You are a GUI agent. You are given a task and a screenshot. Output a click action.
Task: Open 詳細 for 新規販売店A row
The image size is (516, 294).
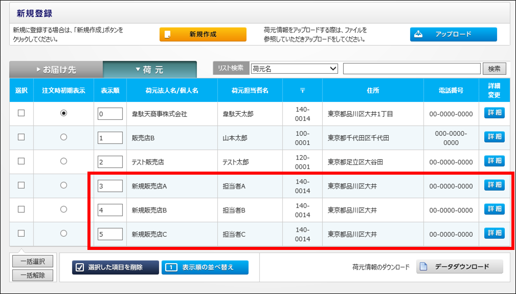tap(494, 185)
